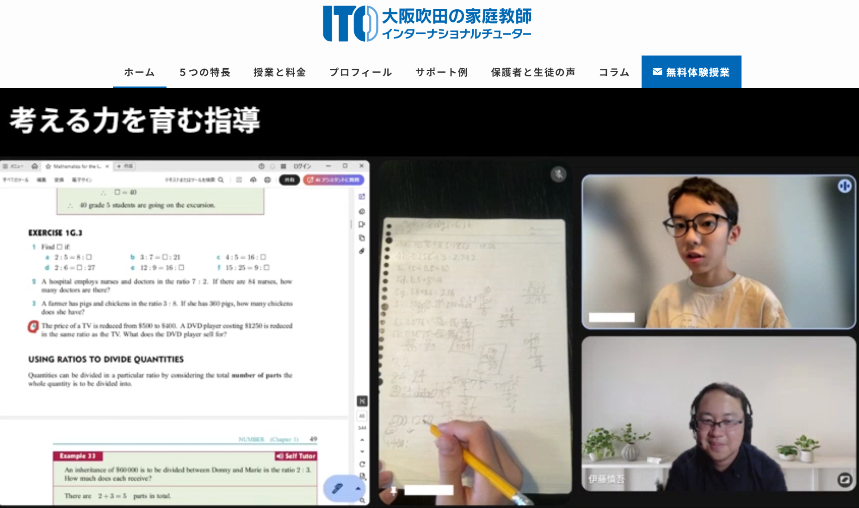859x508 pixels.
Task: Click the zoom magnifier icon in sidebar
Action: [362, 500]
